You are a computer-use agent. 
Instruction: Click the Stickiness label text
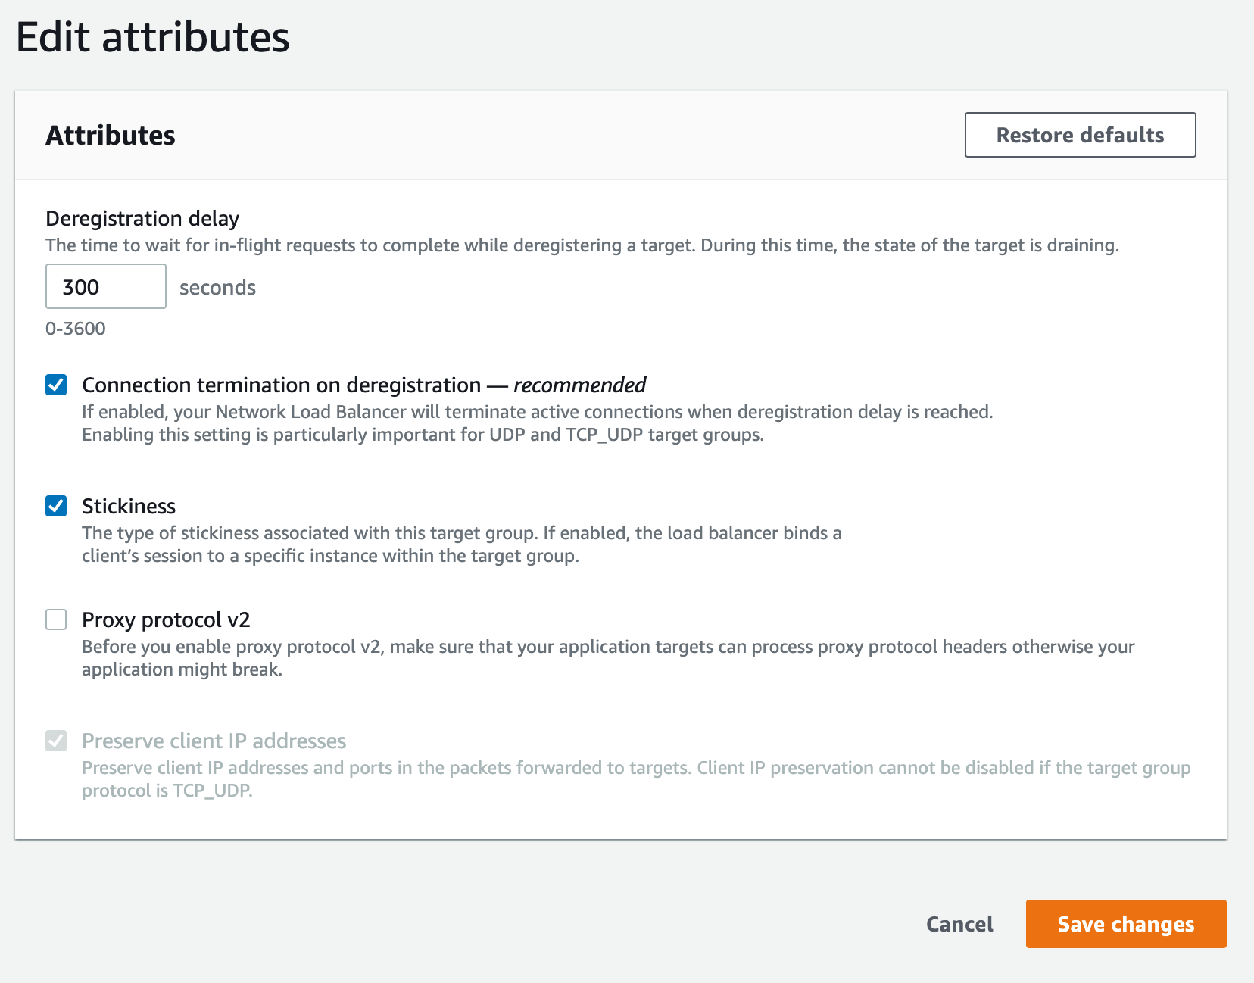[128, 506]
